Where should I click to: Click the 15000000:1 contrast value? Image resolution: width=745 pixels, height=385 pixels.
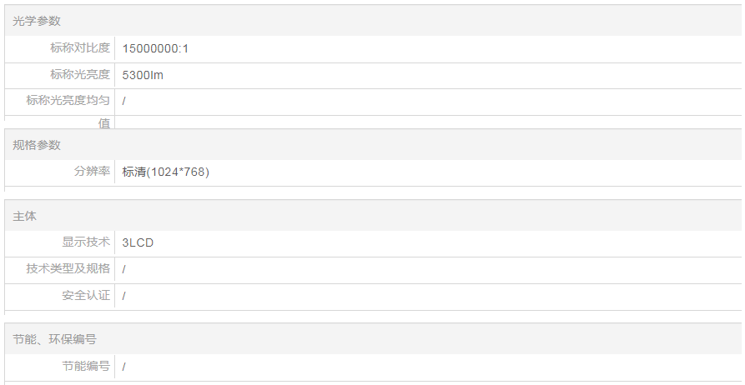(x=155, y=48)
